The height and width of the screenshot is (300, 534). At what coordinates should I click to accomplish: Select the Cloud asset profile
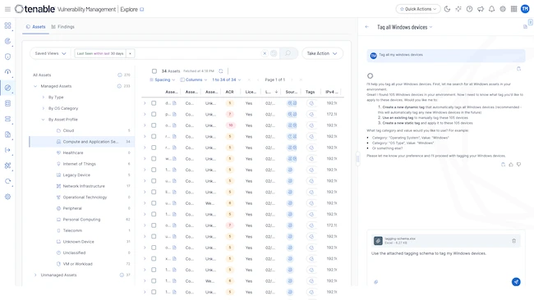(x=68, y=130)
